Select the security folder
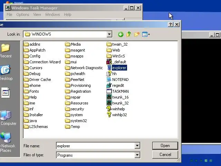This screenshot has width=221, height=166. 75,109
